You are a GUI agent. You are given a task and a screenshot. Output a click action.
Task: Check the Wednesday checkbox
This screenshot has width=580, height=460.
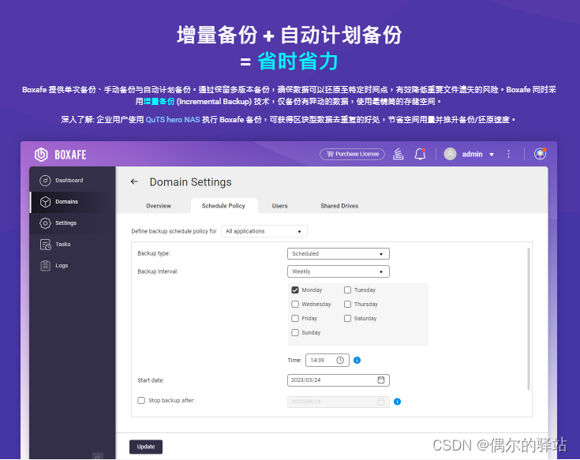tap(295, 304)
